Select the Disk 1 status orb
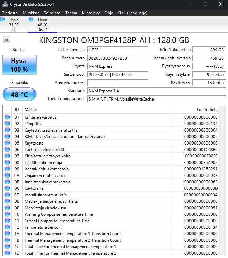 tap(31, 19)
